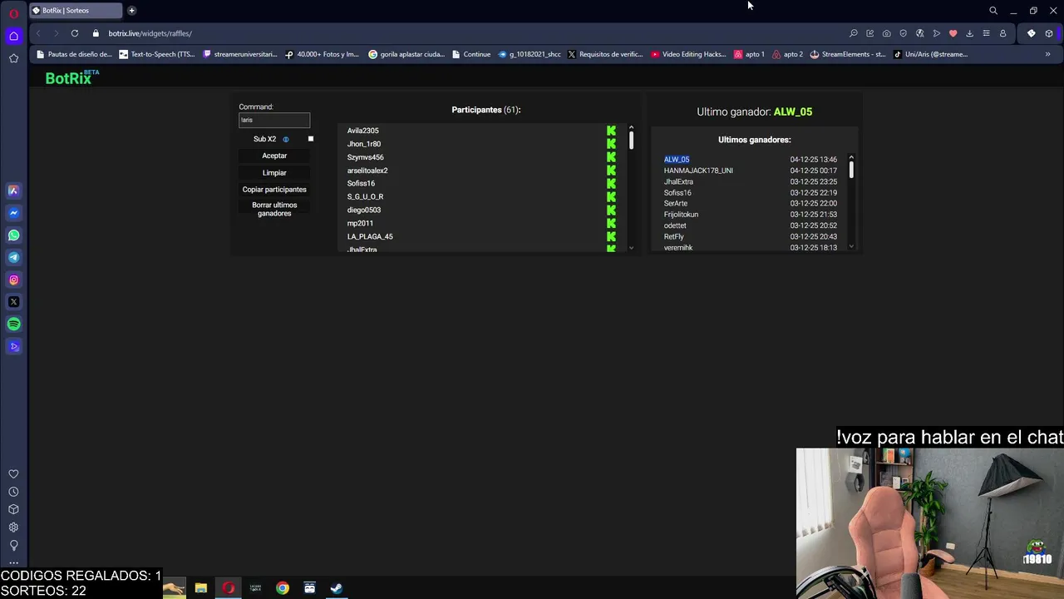Click the lightbulb icon in sidebar
This screenshot has width=1064, height=599.
[13, 545]
